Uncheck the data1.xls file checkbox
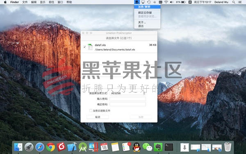 point(84,47)
